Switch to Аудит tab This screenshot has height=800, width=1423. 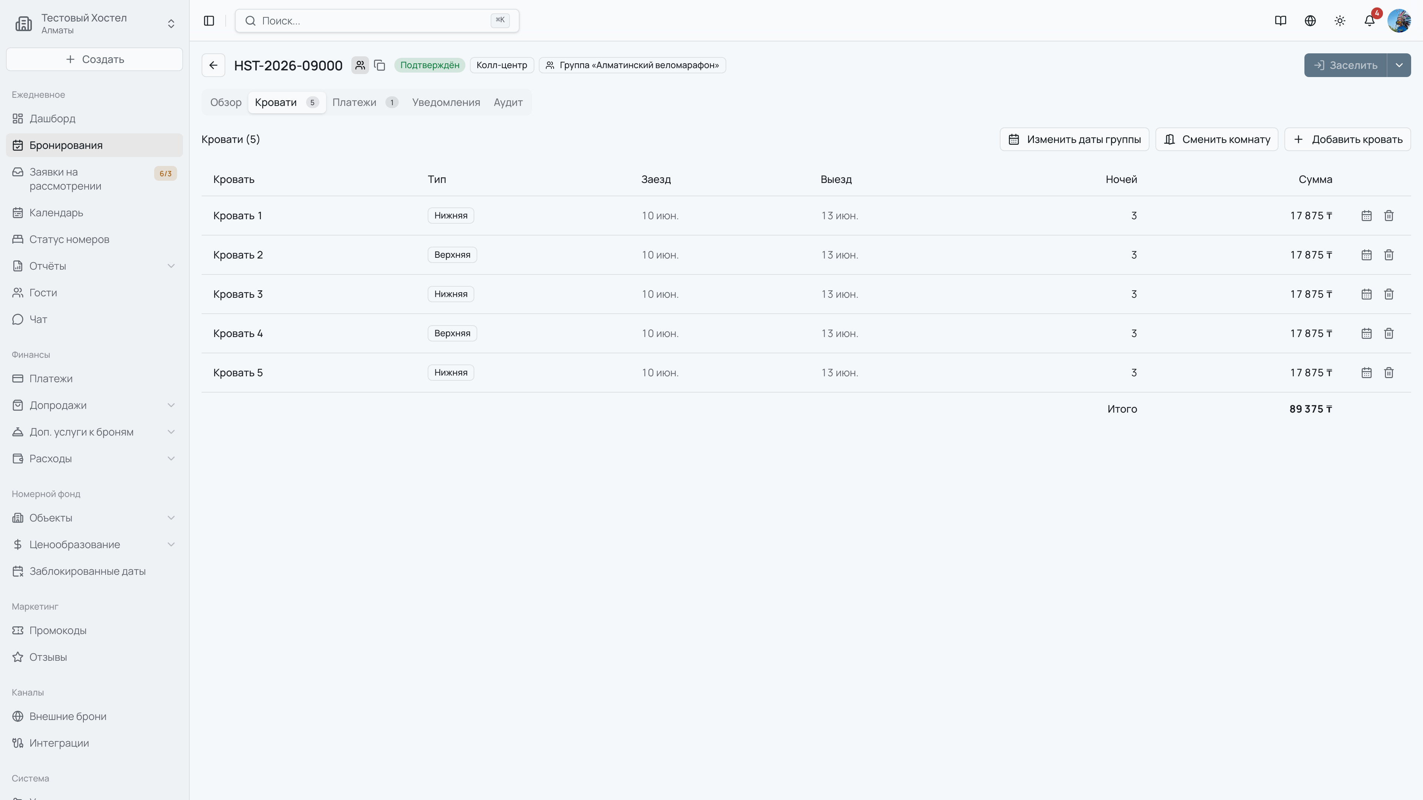coord(508,103)
